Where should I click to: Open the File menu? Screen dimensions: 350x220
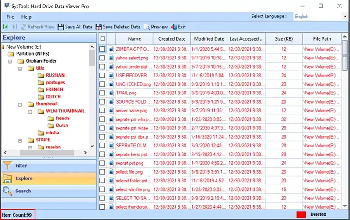pos(10,17)
